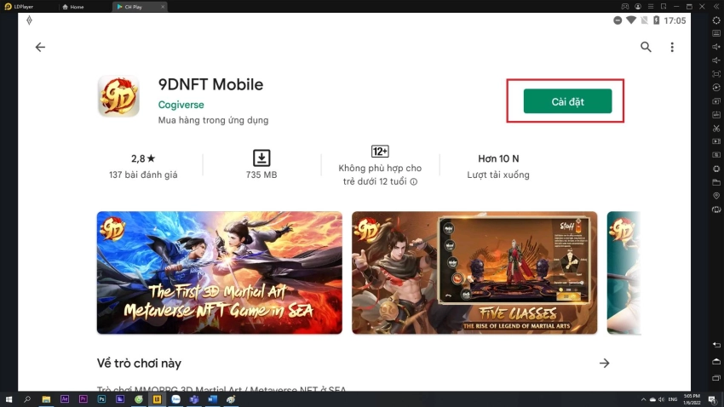
Task: Click the 12+ content rating badge
Action: coord(380,152)
